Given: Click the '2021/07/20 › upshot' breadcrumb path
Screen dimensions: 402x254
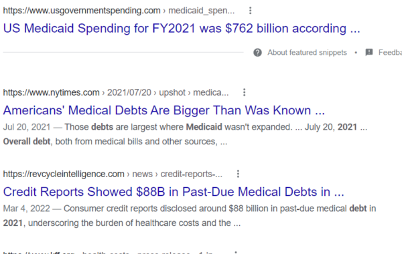Looking at the screenshot, I should tap(146, 92).
